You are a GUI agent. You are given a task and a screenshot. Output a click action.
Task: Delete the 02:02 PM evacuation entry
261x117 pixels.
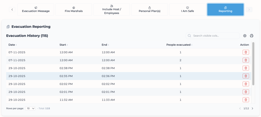pyautogui.click(x=246, y=84)
